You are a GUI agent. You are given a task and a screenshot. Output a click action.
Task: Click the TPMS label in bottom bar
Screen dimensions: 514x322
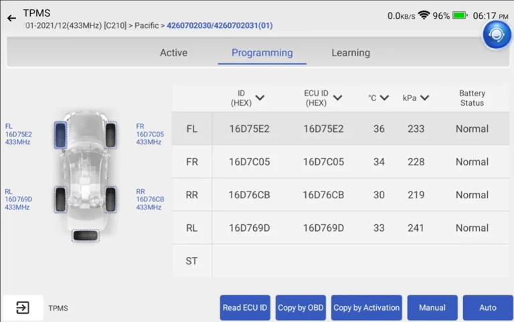pos(58,308)
